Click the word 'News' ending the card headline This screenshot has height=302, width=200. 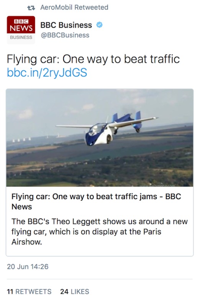21,207
